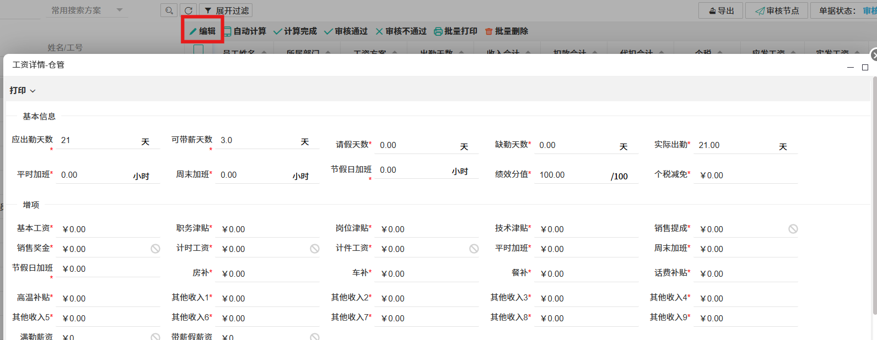The width and height of the screenshot is (877, 340).
Task: Click the 应出勤天数 input field
Action: [x=96, y=140]
